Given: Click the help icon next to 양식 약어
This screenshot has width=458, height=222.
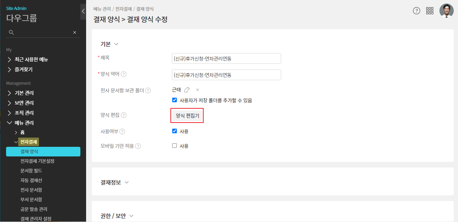Looking at the screenshot, I should 124,74.
